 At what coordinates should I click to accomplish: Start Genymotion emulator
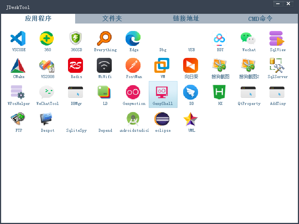(x=133, y=93)
